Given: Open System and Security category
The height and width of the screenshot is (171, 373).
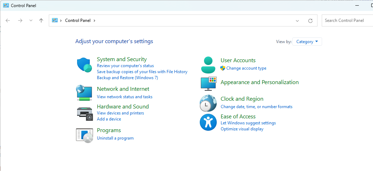Looking at the screenshot, I should 122,59.
